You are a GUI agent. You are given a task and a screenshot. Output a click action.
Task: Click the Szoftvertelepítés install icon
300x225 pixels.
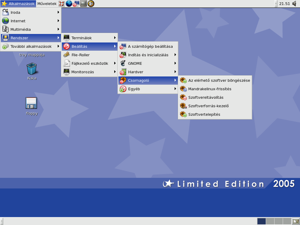coord(183,114)
